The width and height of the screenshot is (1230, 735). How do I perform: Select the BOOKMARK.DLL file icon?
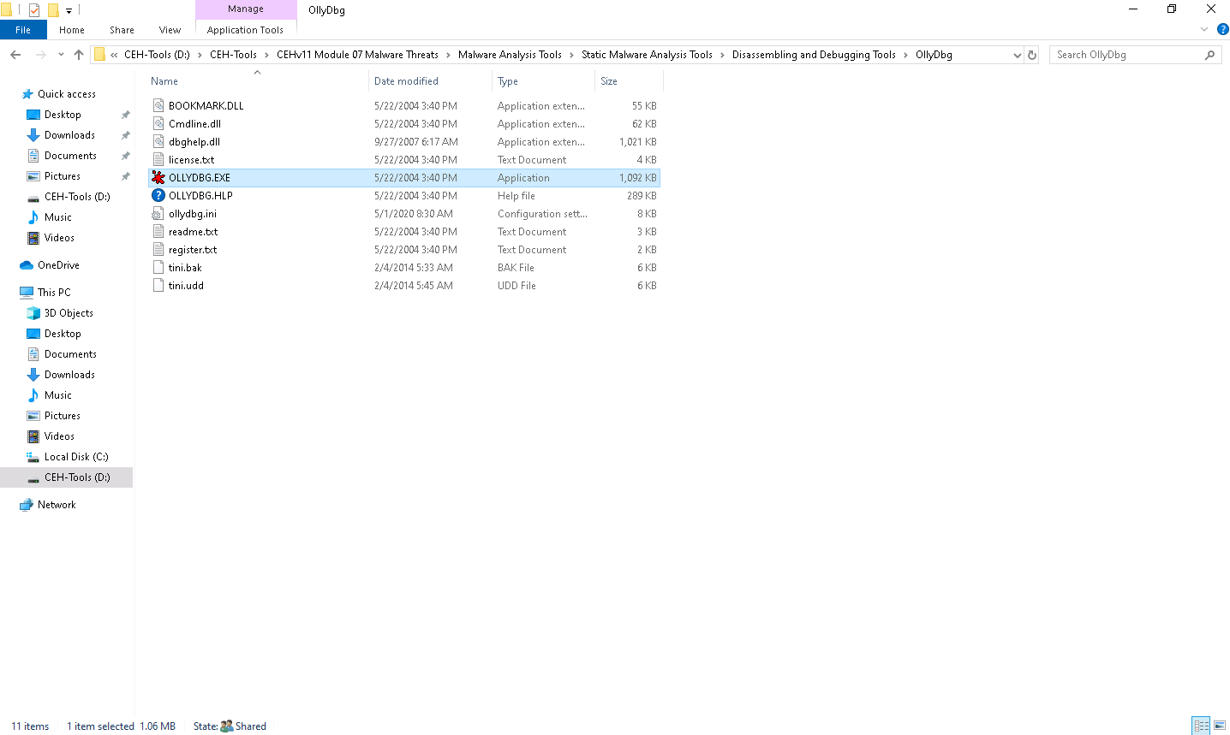pos(158,106)
